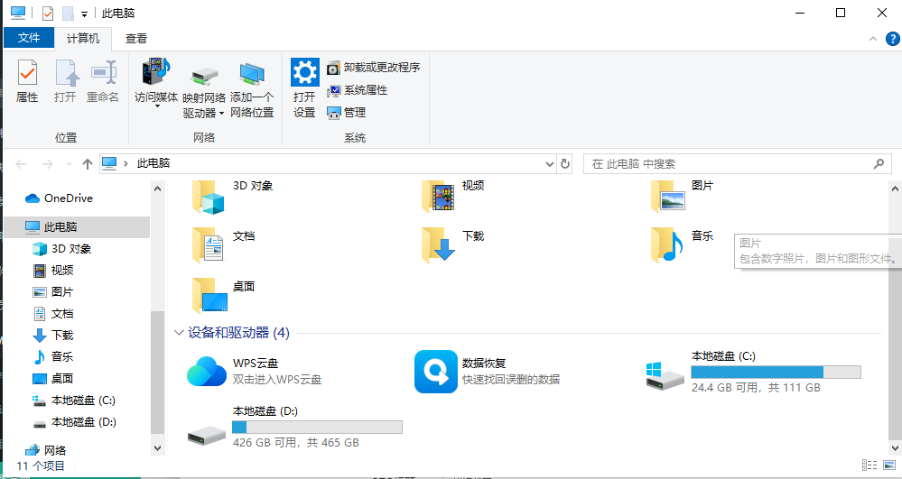Click 卸载或更改程序 button
This screenshot has height=479, width=902.
click(x=373, y=68)
